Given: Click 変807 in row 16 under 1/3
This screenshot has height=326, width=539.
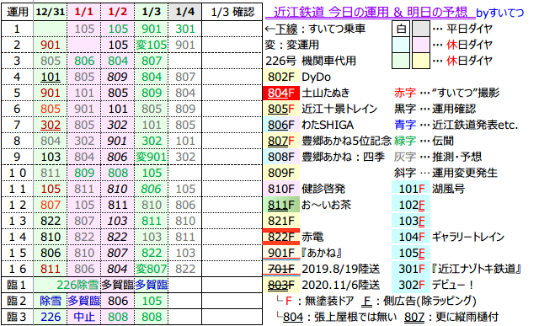Looking at the screenshot, I should coord(152,269).
